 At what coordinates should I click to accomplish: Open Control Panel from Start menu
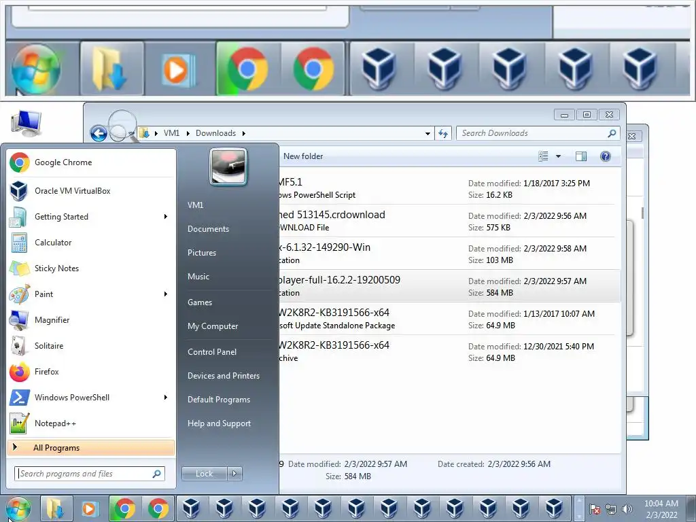click(x=212, y=352)
